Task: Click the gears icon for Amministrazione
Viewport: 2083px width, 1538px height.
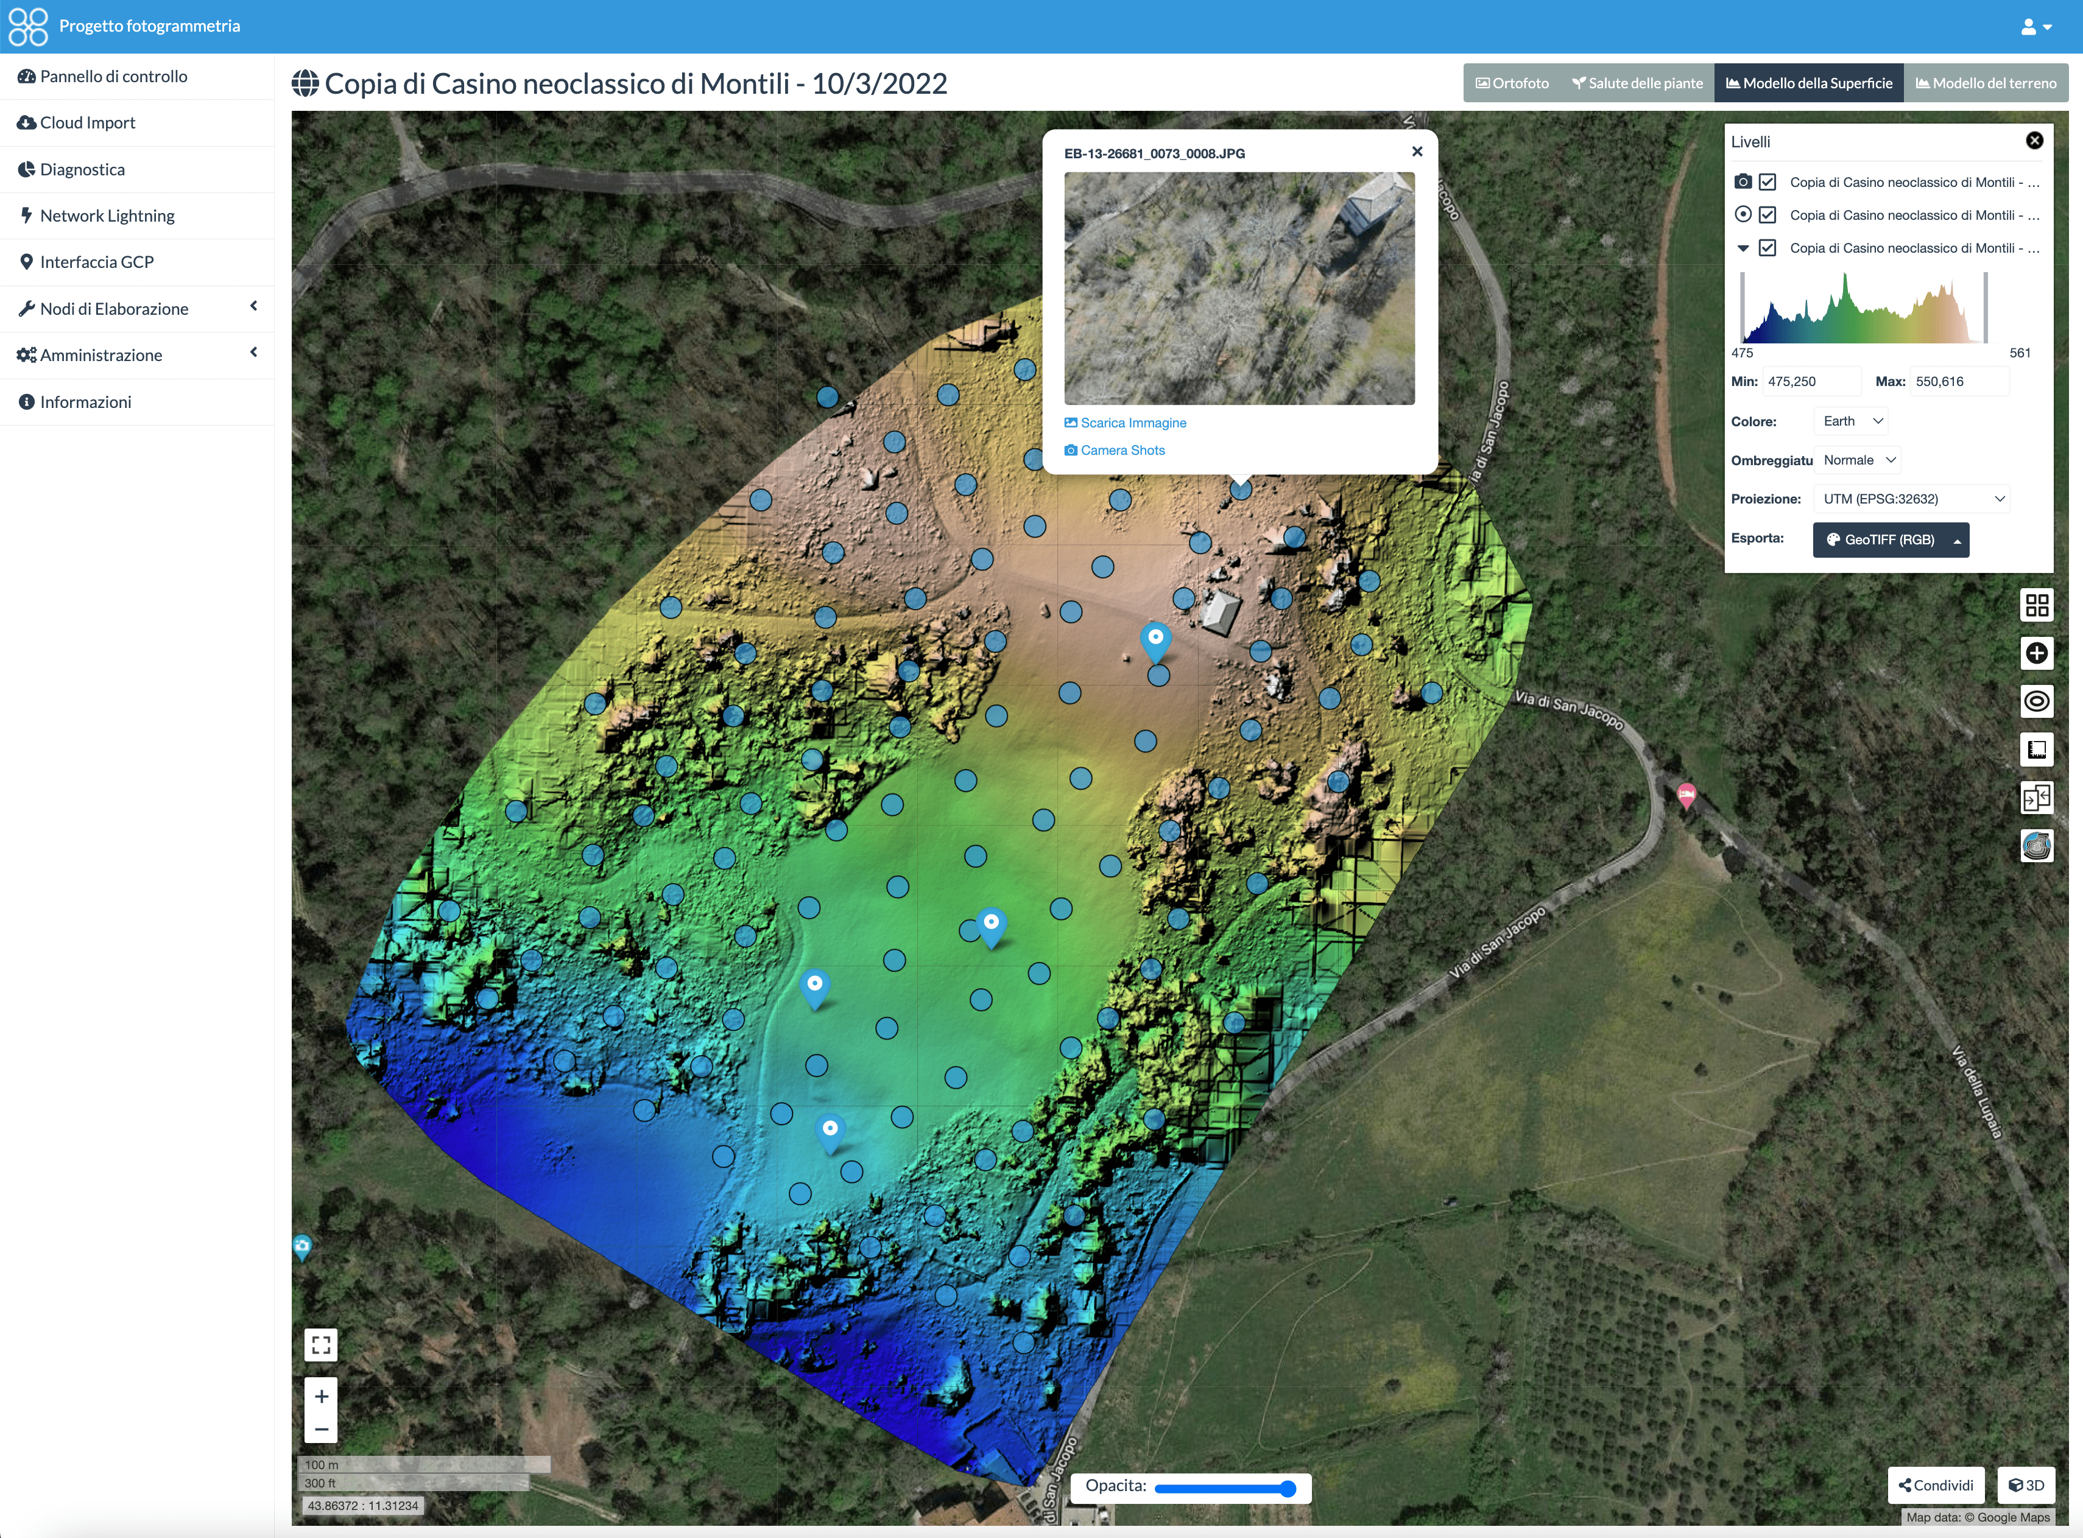Action: pos(27,356)
